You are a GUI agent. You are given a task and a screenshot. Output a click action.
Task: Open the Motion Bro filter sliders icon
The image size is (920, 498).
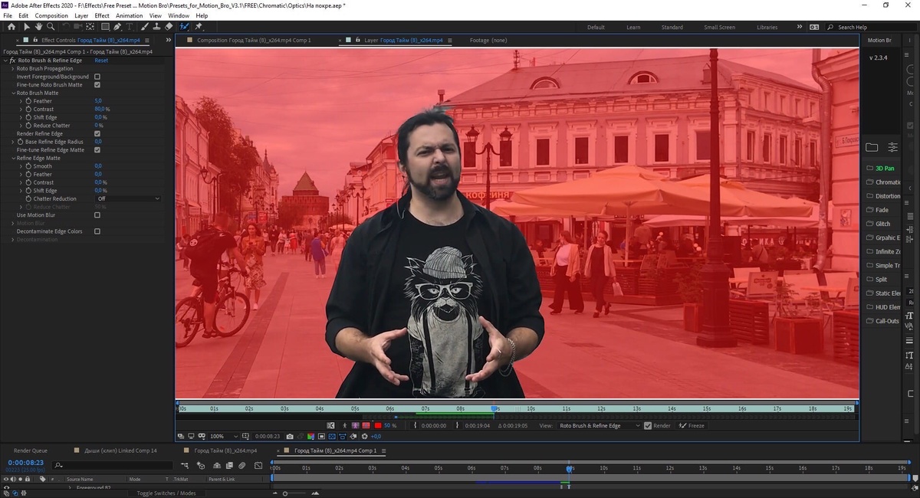click(893, 147)
